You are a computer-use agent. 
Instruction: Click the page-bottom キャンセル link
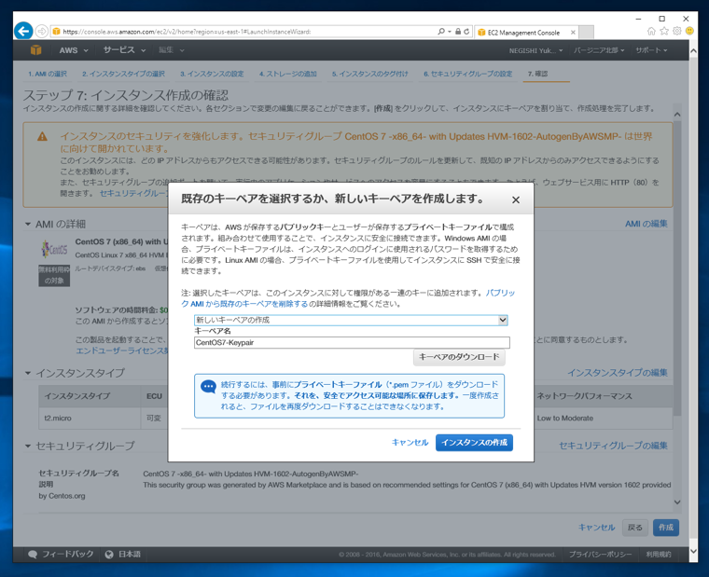pyautogui.click(x=597, y=528)
